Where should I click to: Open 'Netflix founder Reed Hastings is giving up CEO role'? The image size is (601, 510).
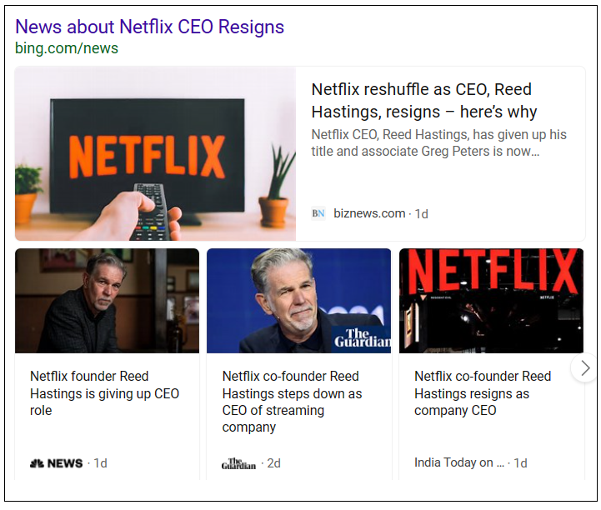point(105,393)
